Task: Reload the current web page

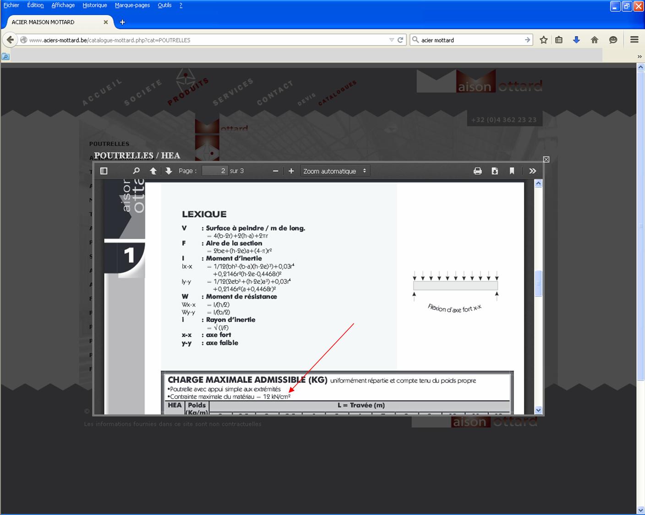Action: (x=400, y=40)
